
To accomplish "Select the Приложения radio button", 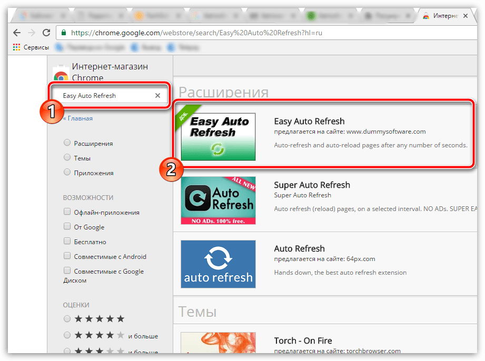I will [x=67, y=173].
